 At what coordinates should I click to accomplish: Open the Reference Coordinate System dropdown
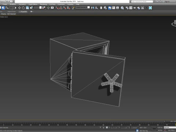point(38,8)
